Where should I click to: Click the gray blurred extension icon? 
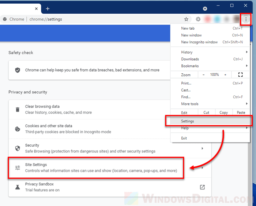coord(227,19)
